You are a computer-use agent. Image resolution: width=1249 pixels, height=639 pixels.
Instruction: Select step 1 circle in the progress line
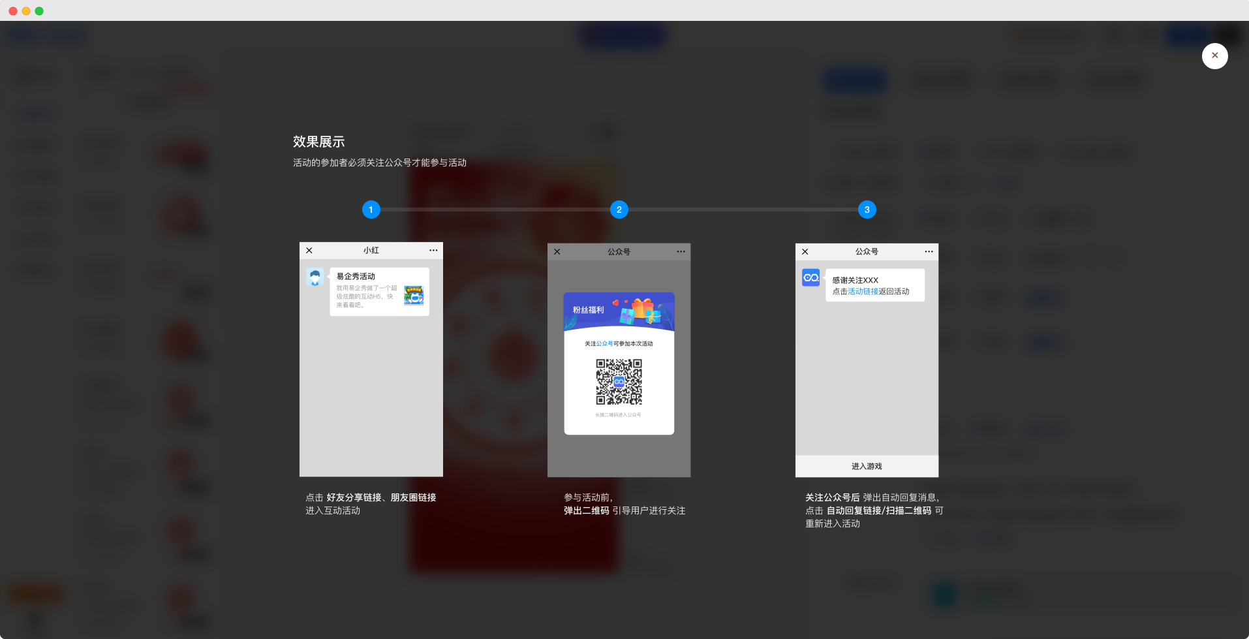[371, 210]
